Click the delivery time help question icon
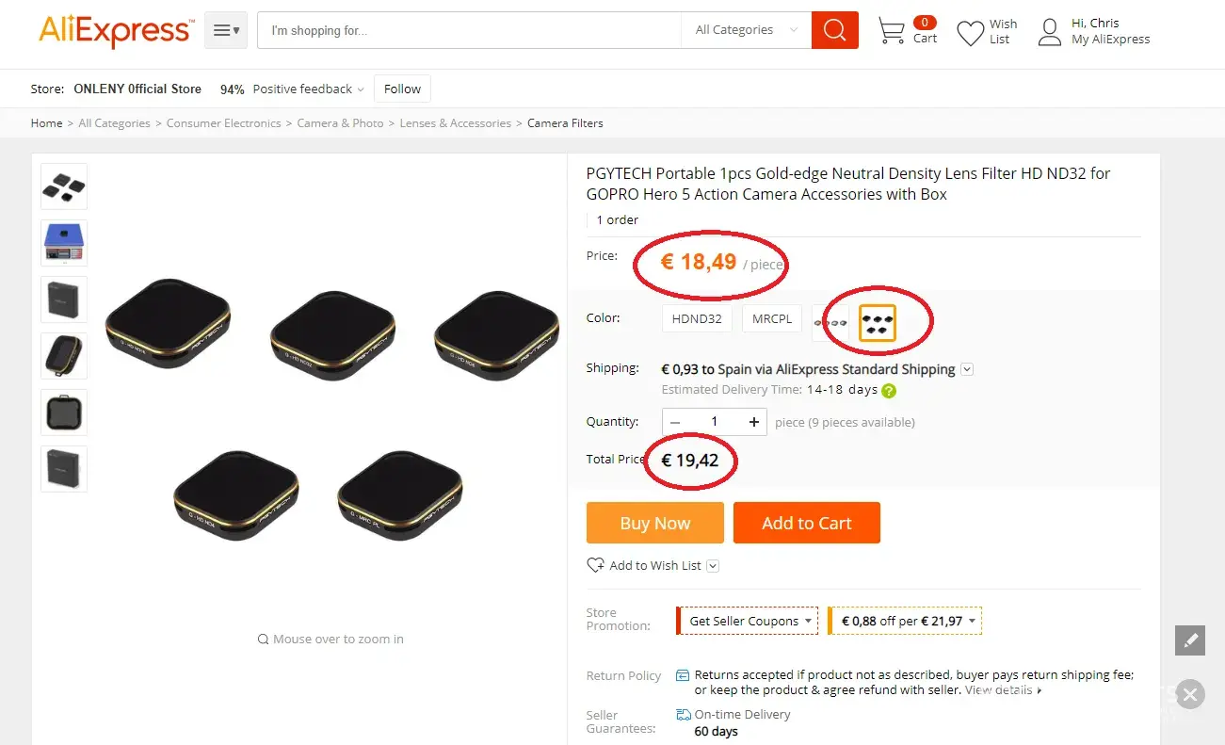Image resolution: width=1225 pixels, height=745 pixels. tap(889, 391)
